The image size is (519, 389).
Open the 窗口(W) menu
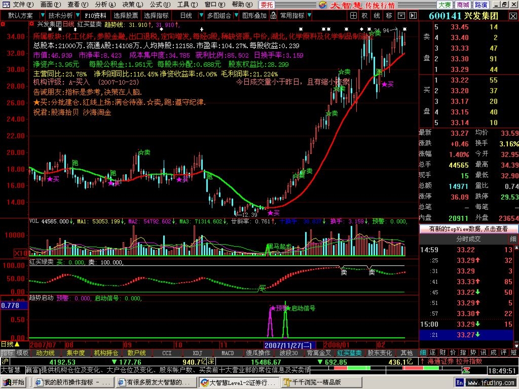click(x=214, y=5)
